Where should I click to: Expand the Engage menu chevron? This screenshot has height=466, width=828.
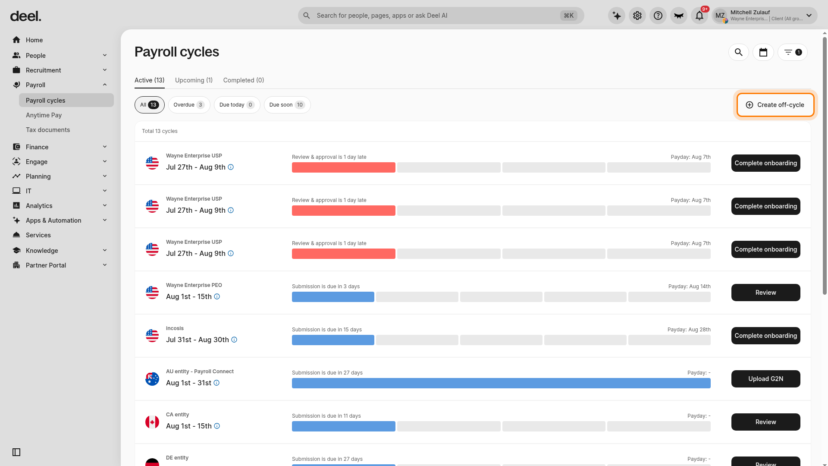(105, 161)
